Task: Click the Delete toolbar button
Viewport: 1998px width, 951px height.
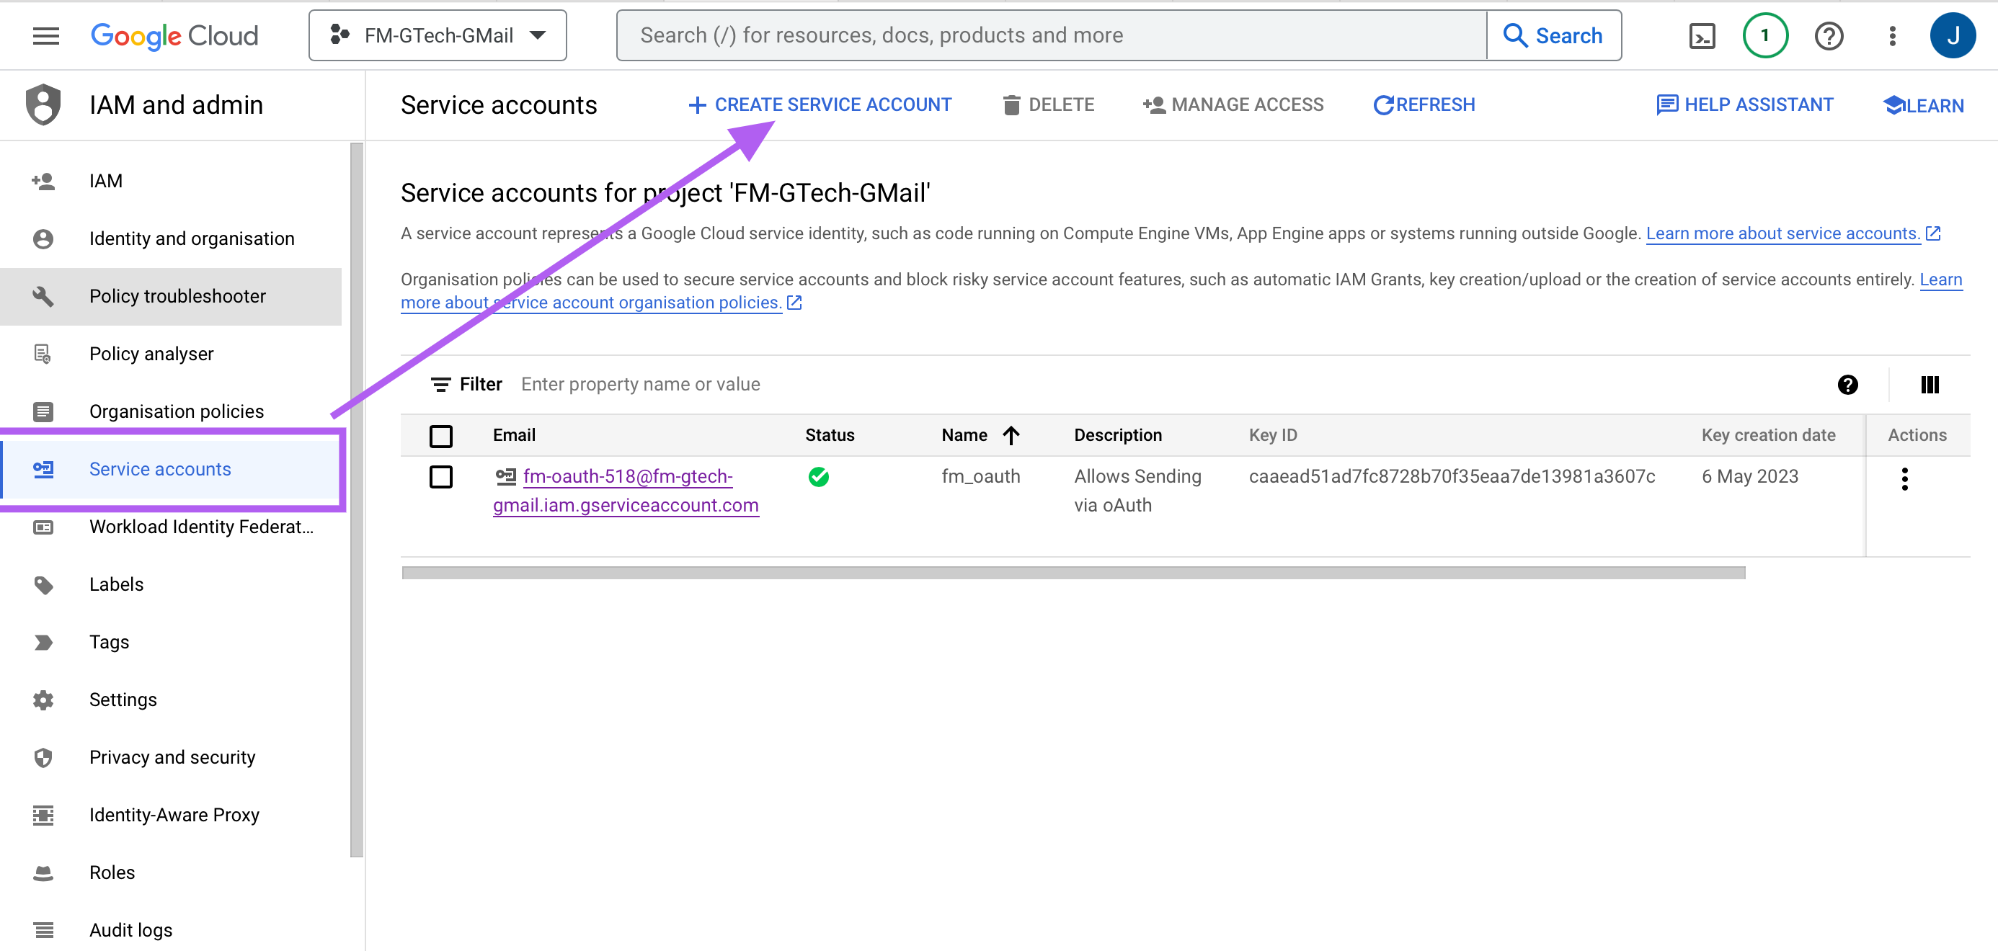Action: tap(1048, 104)
